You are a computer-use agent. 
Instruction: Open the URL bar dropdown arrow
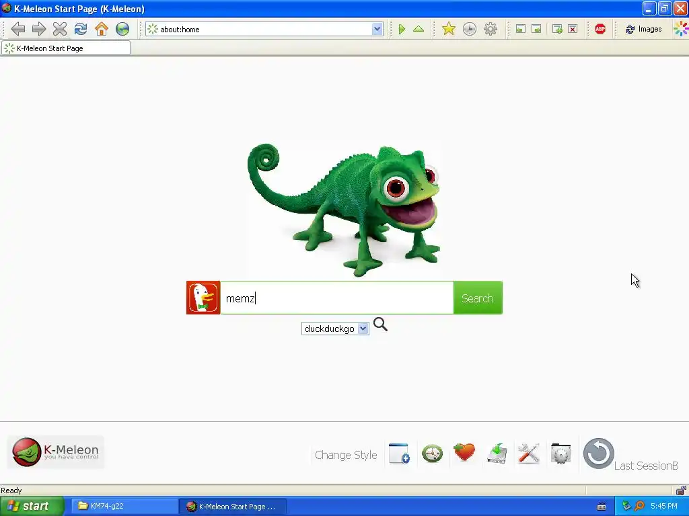(377, 29)
